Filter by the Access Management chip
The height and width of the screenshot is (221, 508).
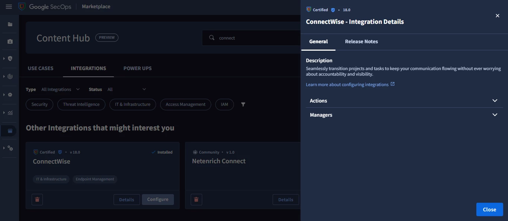coord(185,104)
